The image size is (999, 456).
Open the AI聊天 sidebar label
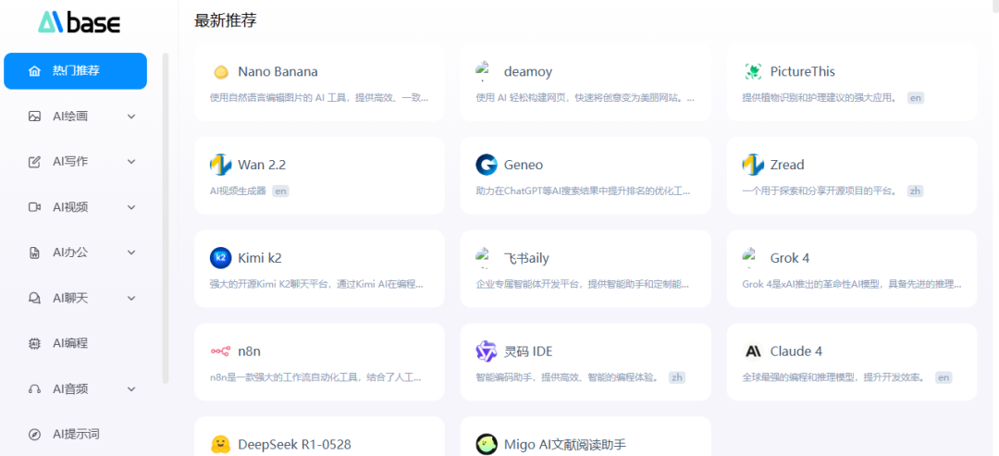[x=70, y=298]
